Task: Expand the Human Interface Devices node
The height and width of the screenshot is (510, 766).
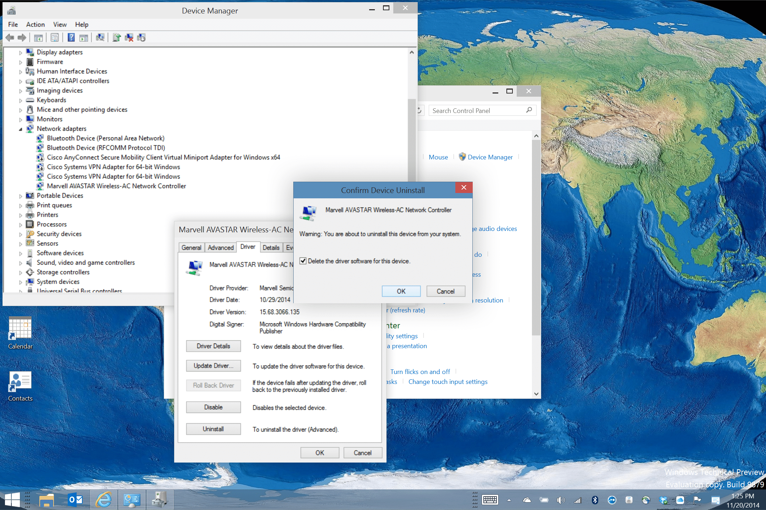Action: [21, 72]
